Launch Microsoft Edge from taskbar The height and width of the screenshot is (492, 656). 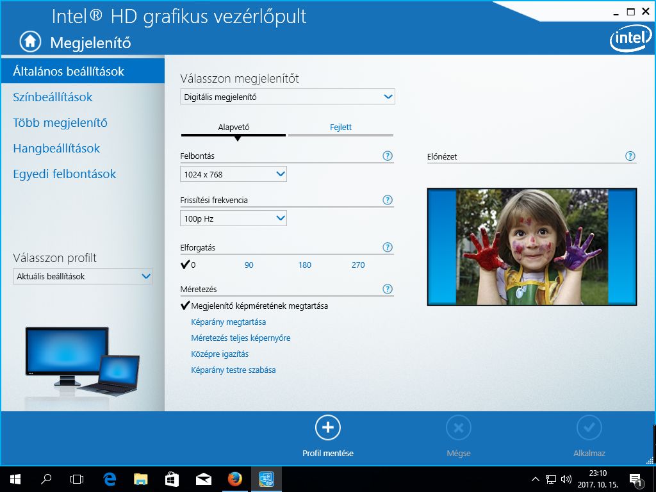pos(110,479)
